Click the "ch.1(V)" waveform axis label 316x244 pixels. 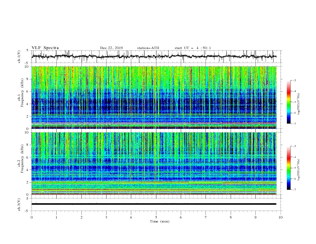click(19, 57)
